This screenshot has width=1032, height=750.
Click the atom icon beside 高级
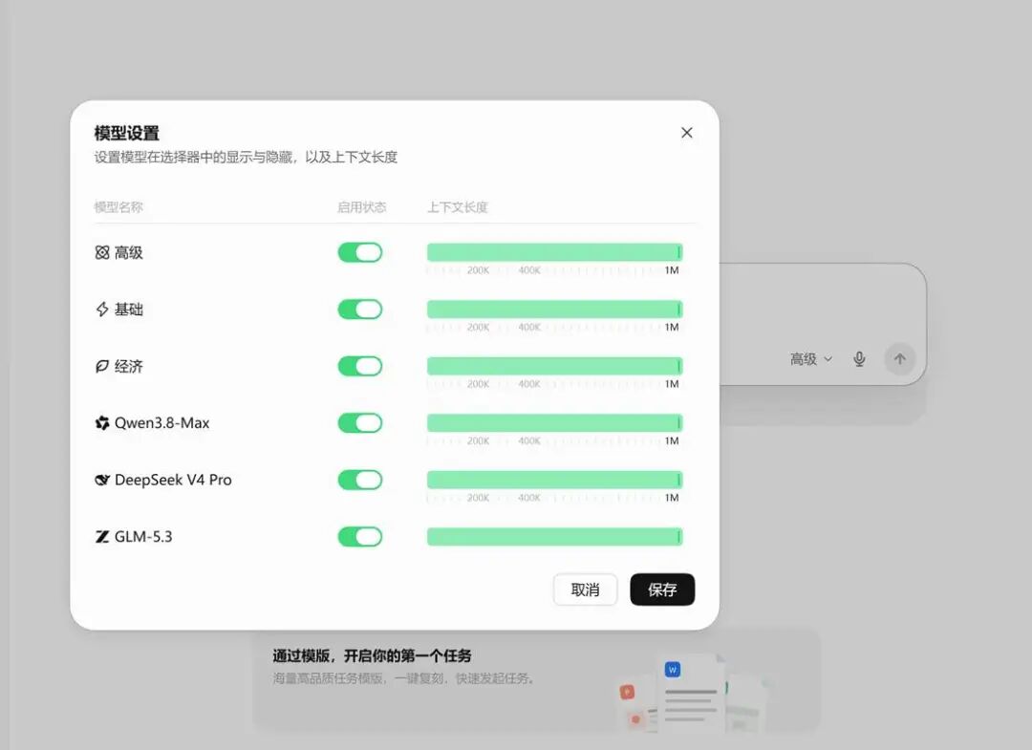coord(102,252)
